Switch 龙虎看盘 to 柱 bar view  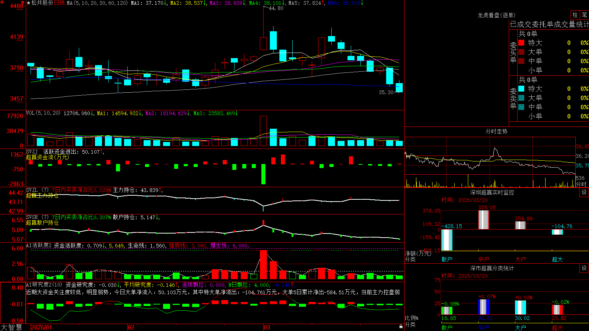tap(575, 15)
